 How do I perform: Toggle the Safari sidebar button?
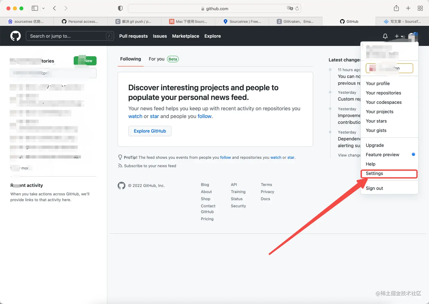(x=35, y=8)
